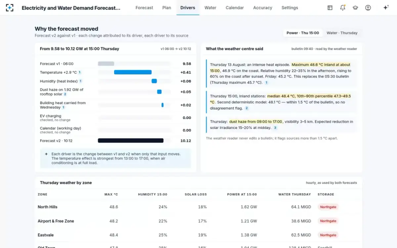Click the 'Thursday weather by zone' heading
397x248 pixels.
(x=66, y=183)
